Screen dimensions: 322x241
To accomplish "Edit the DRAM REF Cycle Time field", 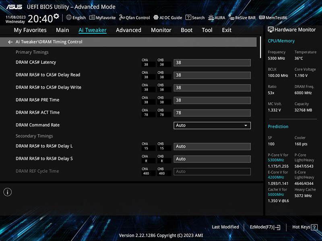I will coord(212,172).
